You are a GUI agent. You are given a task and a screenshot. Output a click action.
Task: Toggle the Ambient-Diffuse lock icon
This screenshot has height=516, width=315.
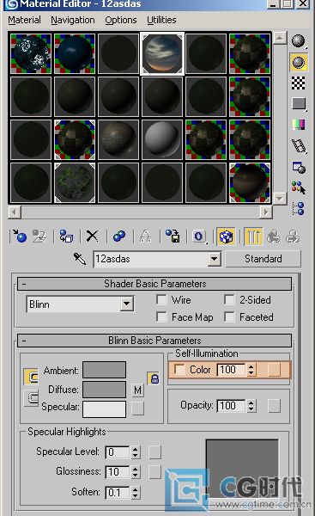pyautogui.click(x=154, y=378)
